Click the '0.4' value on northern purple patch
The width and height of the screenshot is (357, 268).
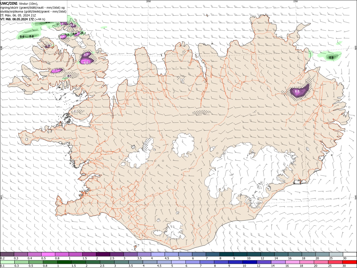click(72, 25)
